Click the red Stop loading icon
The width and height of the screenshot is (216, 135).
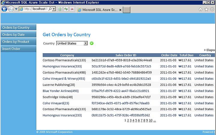pos(72,9)
